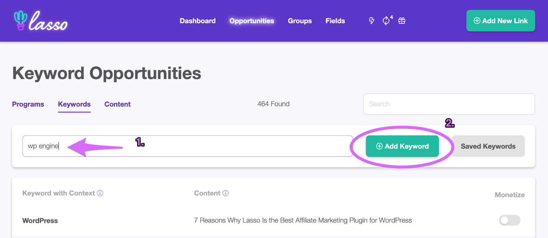548x238 pixels.
Task: Open Saved Keywords
Action: [488, 146]
